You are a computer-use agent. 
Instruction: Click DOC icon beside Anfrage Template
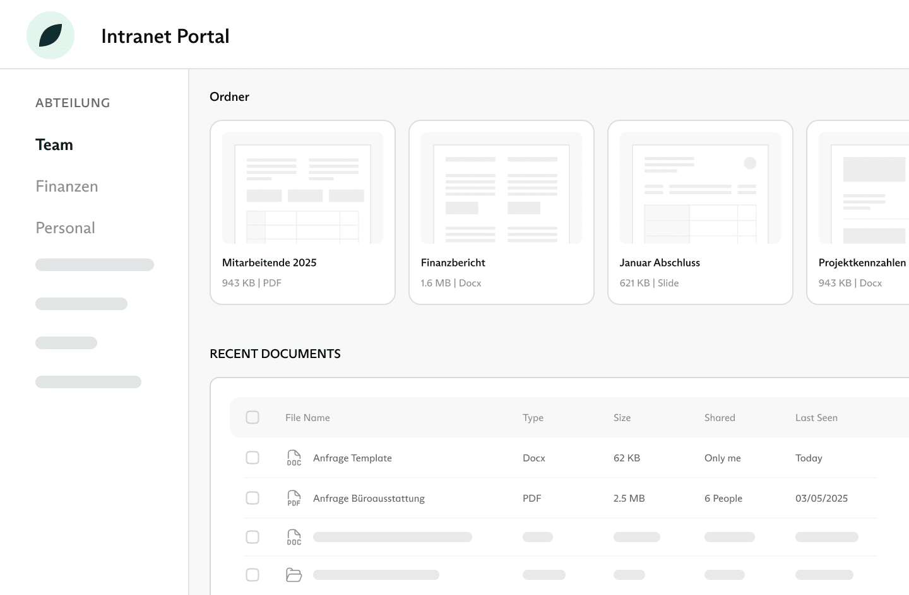pos(294,458)
